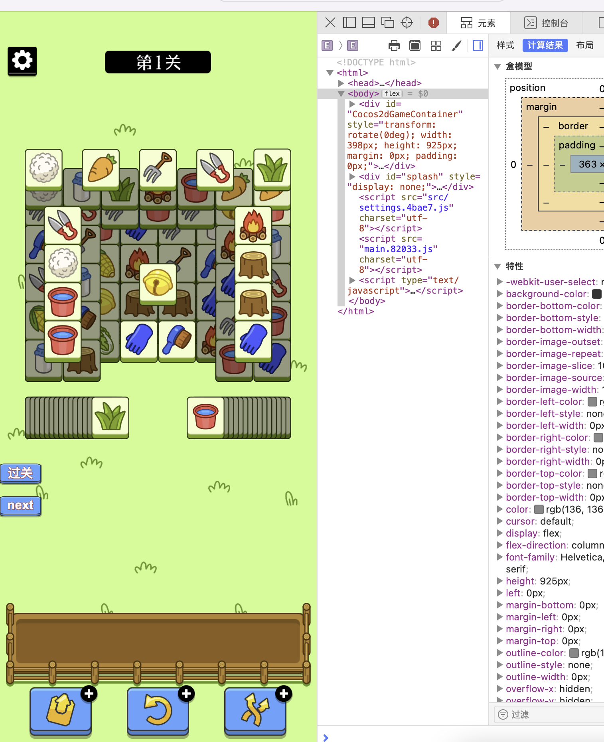This screenshot has width=604, height=742.
Task: Click the 过关 button
Action: coord(20,474)
